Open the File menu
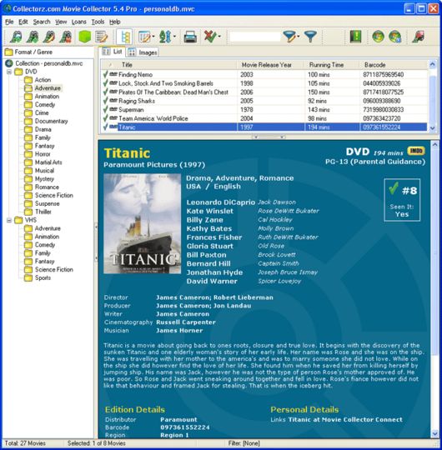 point(9,22)
